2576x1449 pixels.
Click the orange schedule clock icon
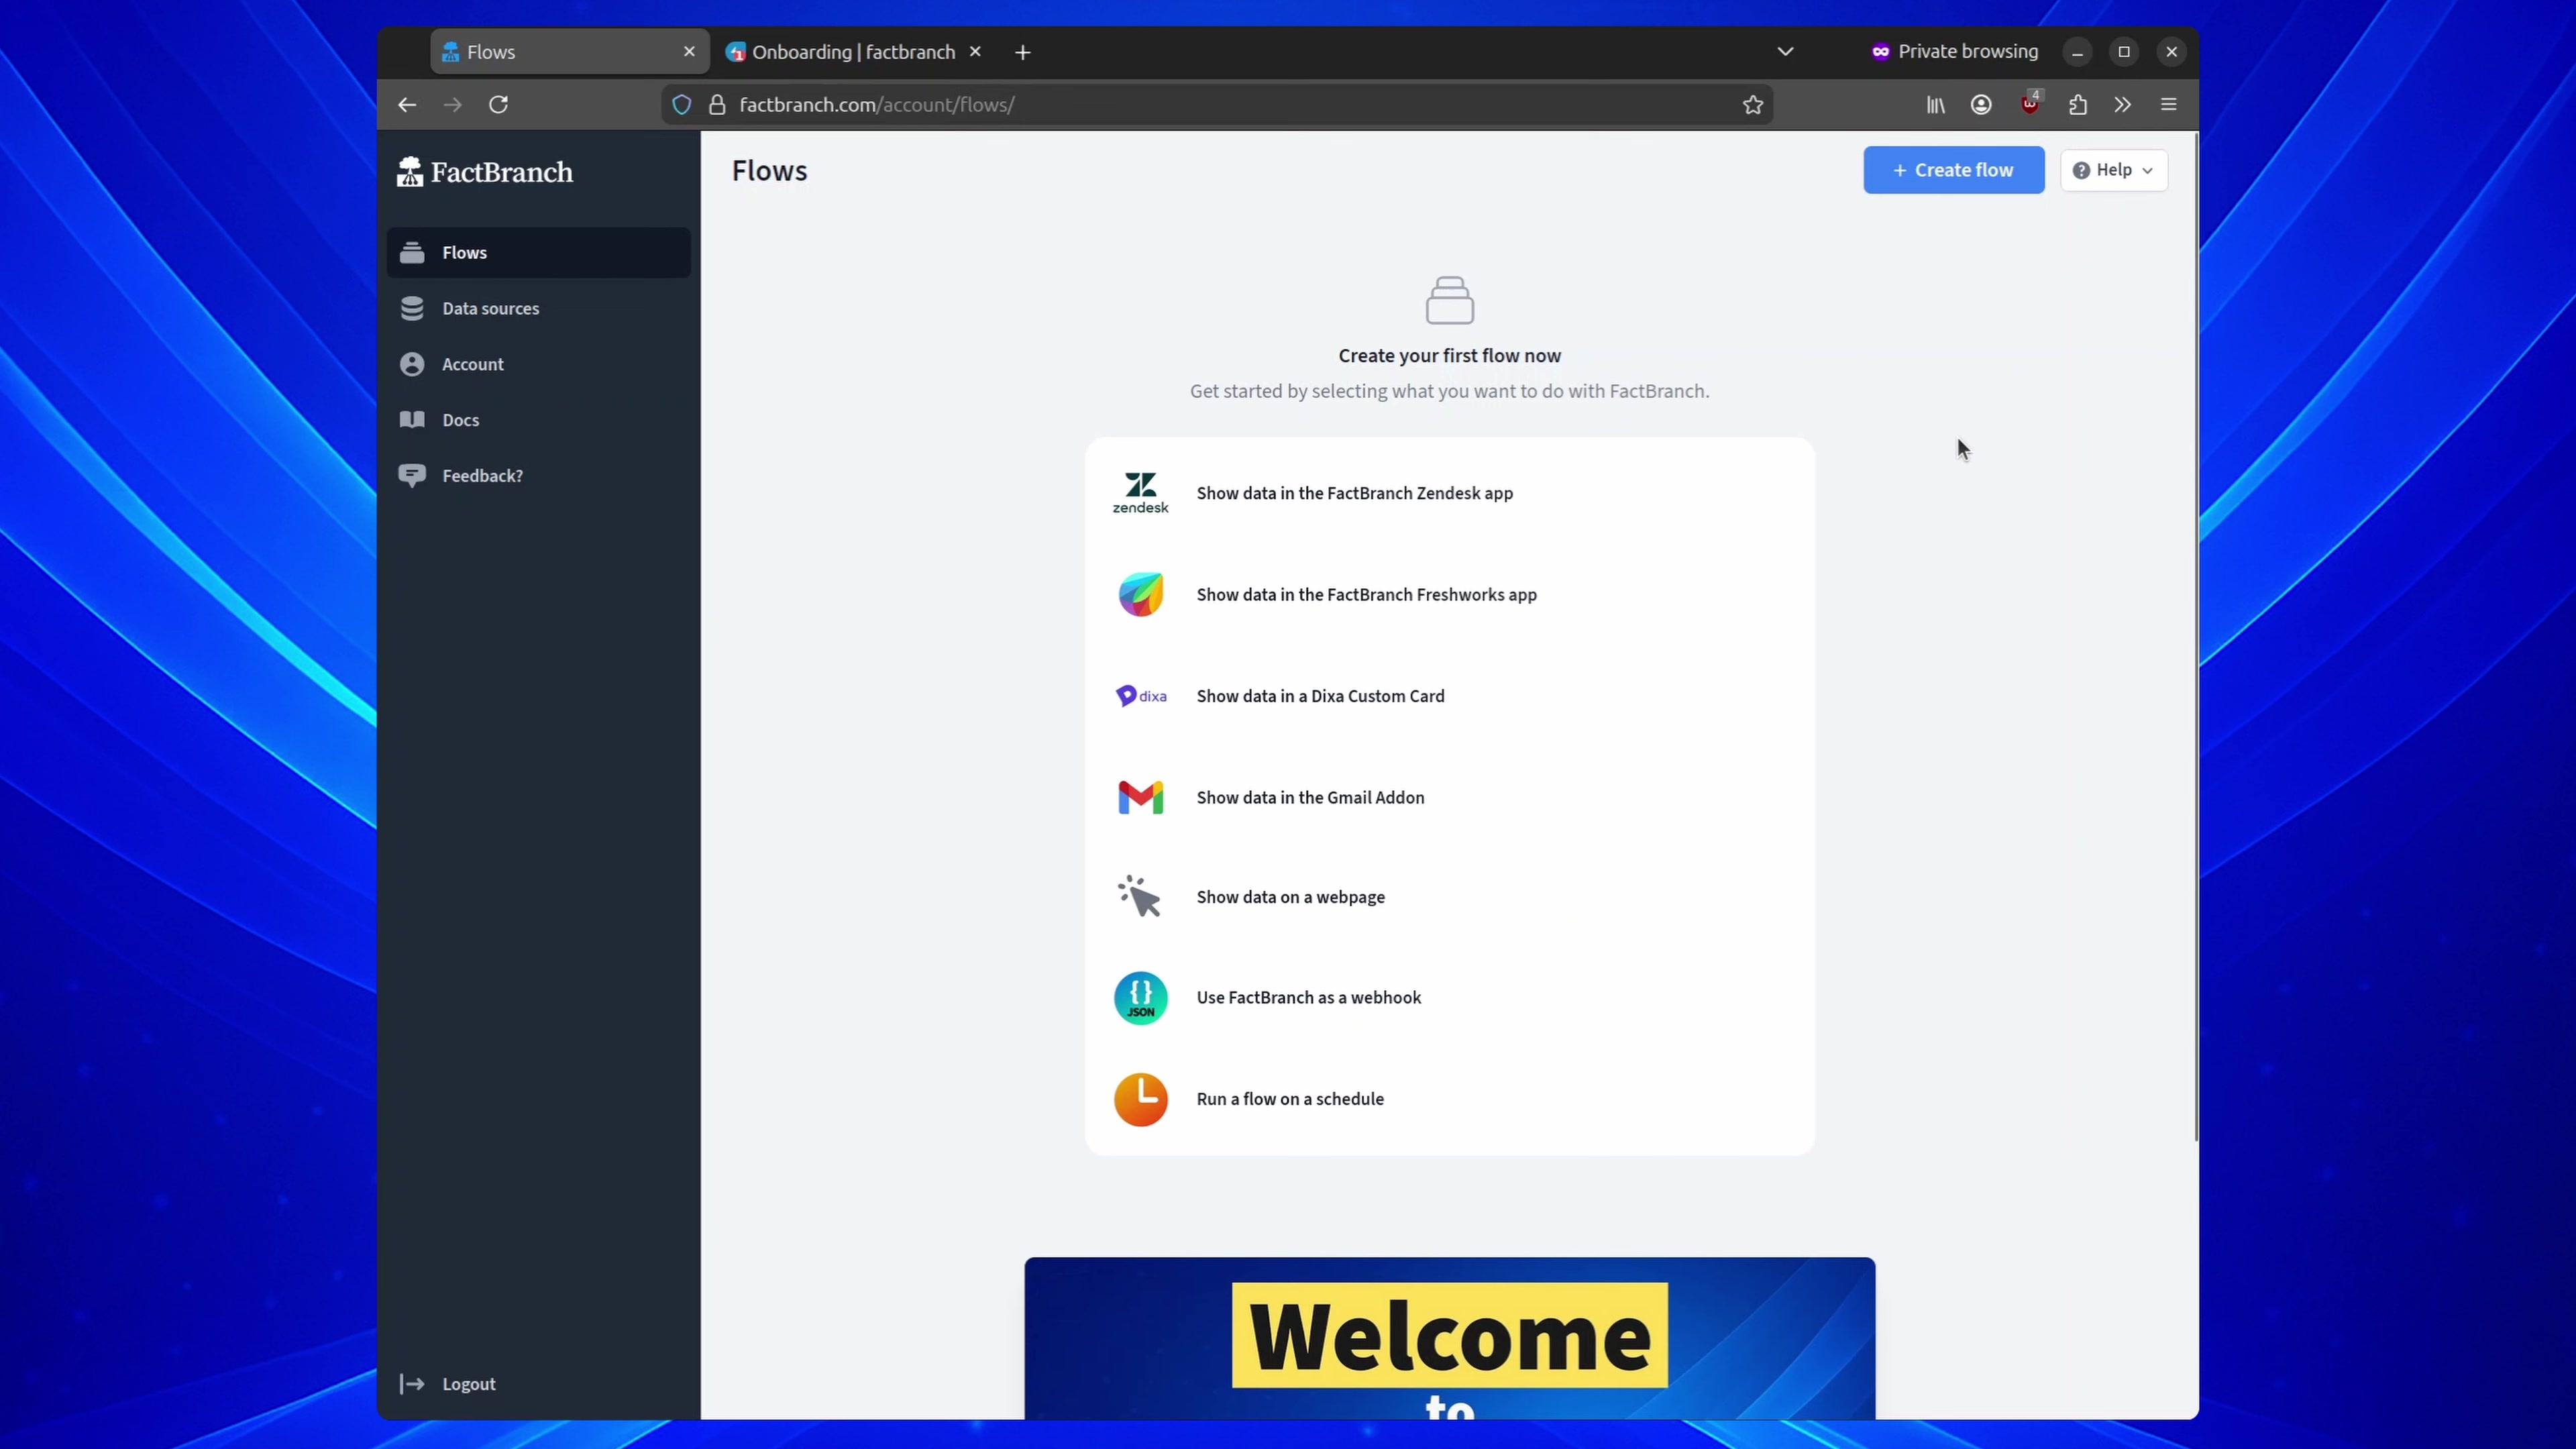point(1140,1099)
